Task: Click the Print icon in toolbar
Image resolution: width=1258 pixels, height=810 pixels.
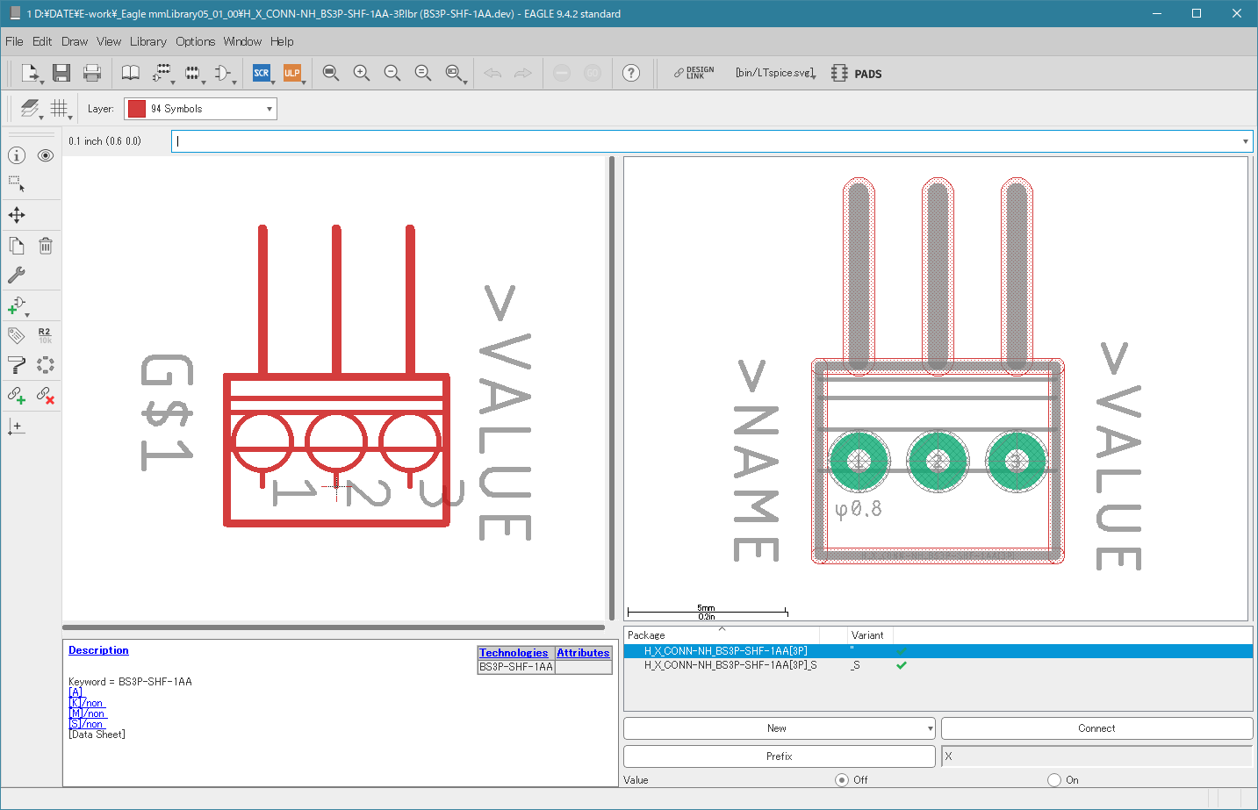Action: 92,73
